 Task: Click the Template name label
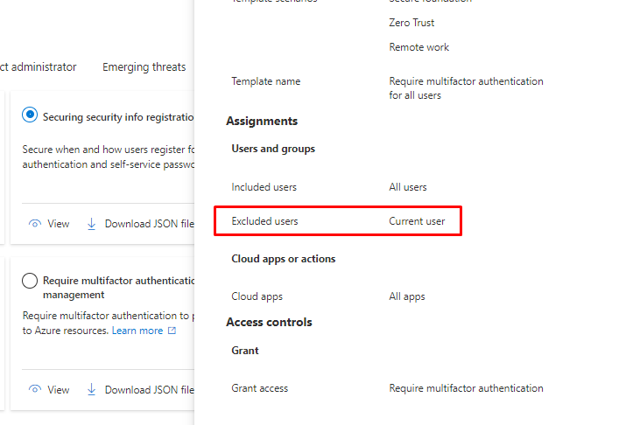click(265, 81)
